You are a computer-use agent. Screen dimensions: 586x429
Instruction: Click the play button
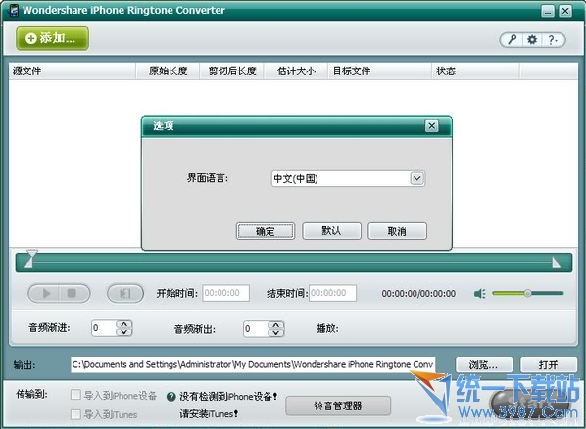(45, 294)
